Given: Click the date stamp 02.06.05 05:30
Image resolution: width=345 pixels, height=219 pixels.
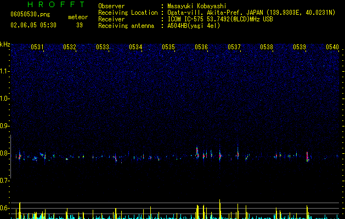Looking at the screenshot, I should coord(33,25).
